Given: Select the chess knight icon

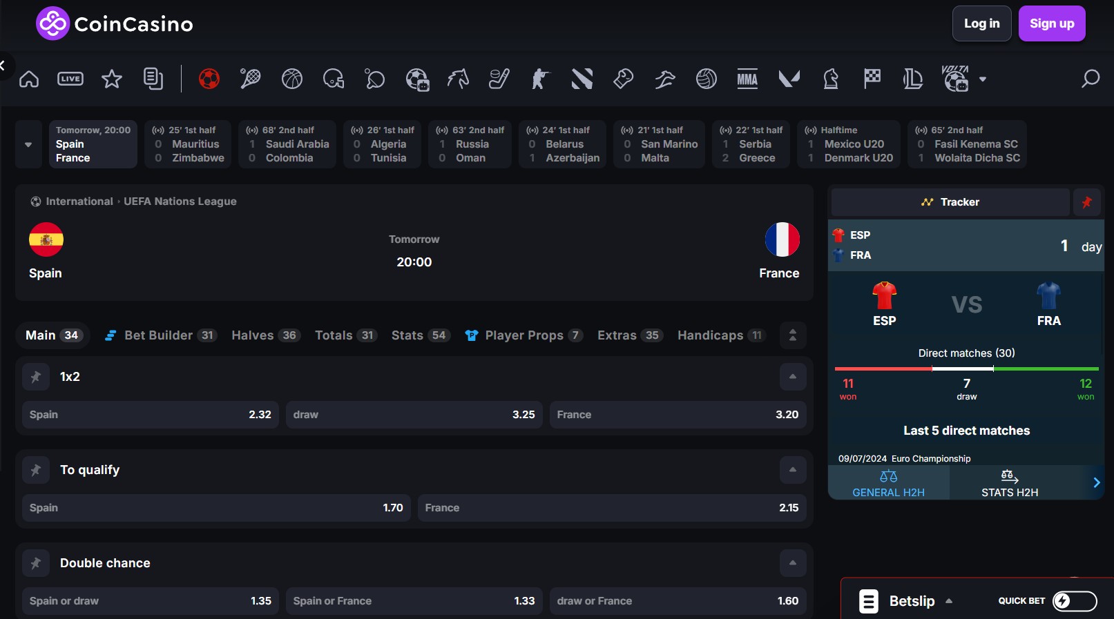Looking at the screenshot, I should (831, 79).
